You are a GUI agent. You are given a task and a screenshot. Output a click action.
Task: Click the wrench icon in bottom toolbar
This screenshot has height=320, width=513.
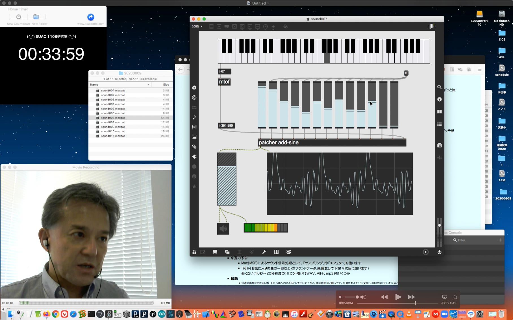point(264,252)
